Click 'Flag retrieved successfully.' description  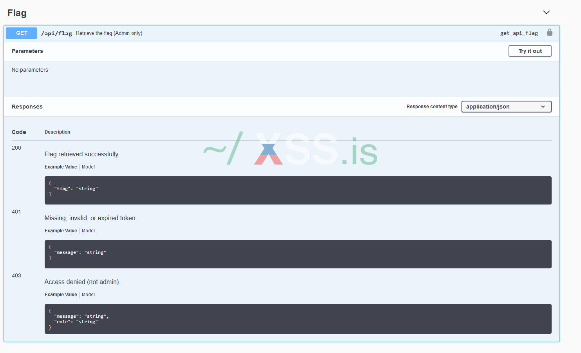point(82,154)
